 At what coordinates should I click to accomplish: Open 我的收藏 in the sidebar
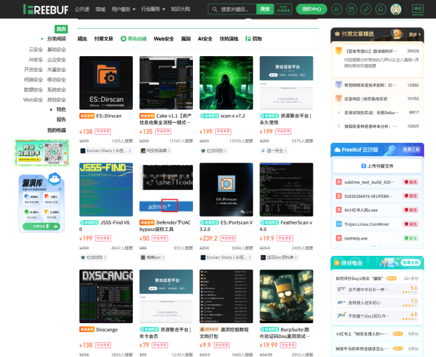57,130
